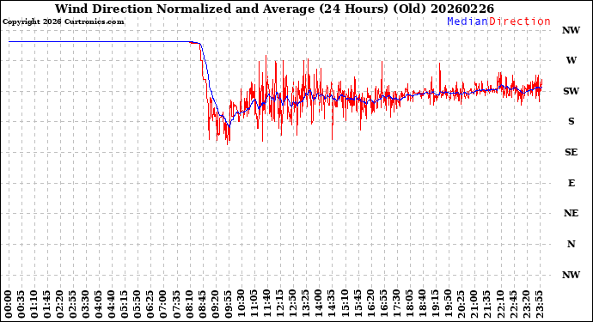
Task: Click the 00:35 time label
Action: pos(21,304)
